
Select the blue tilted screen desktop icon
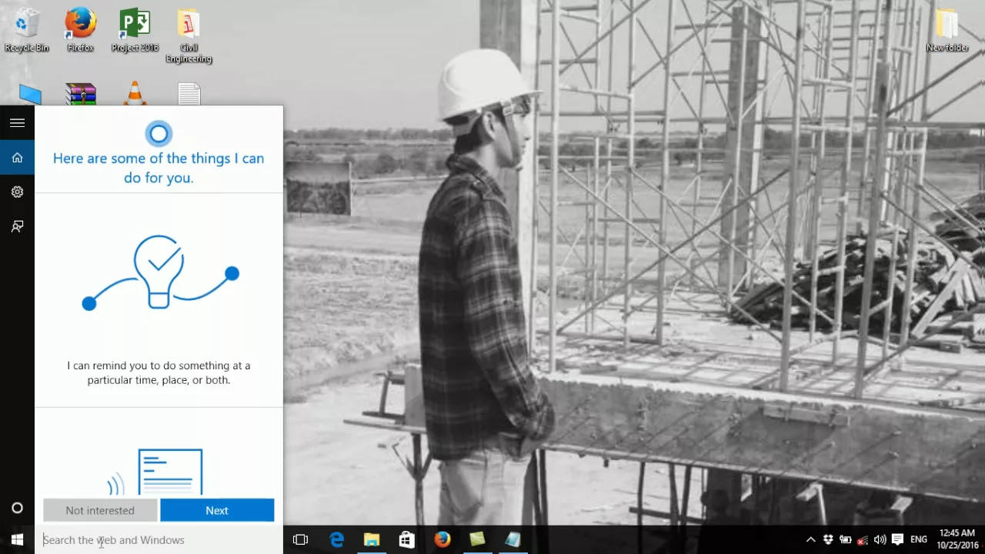click(29, 95)
